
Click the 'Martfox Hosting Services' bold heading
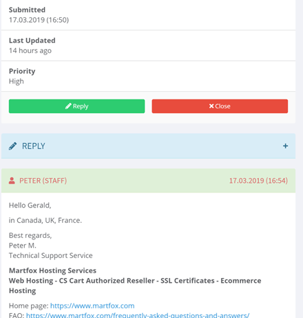pos(52,270)
